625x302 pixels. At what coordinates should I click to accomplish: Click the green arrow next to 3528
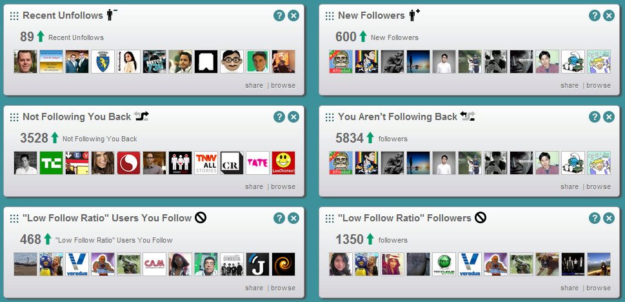tap(55, 137)
